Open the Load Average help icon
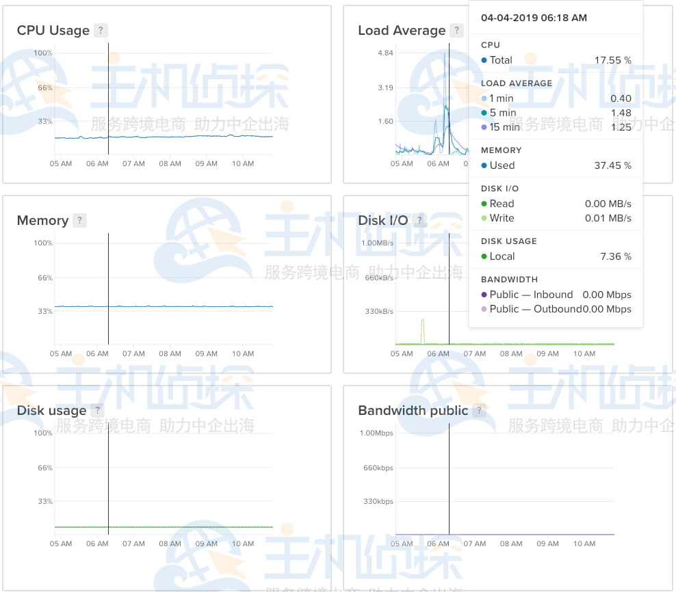676x592 pixels. 456,30
